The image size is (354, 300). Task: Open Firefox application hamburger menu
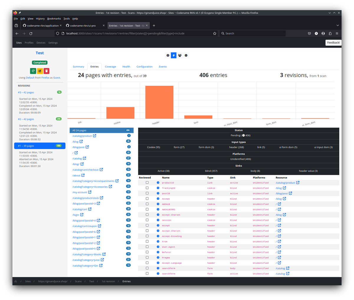(337, 34)
